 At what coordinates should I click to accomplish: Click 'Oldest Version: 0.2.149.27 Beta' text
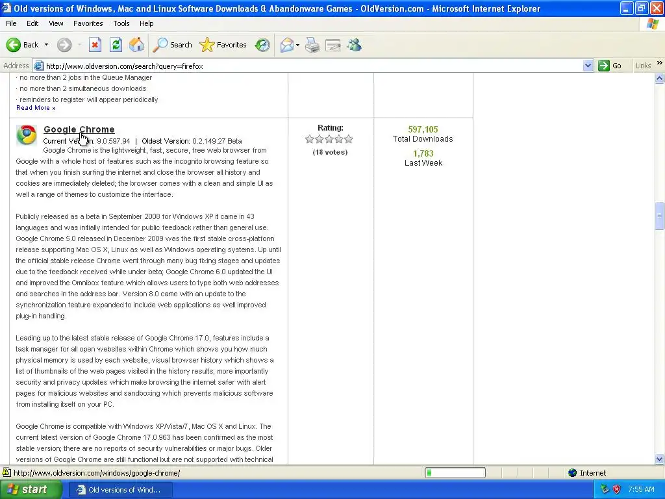tap(192, 141)
